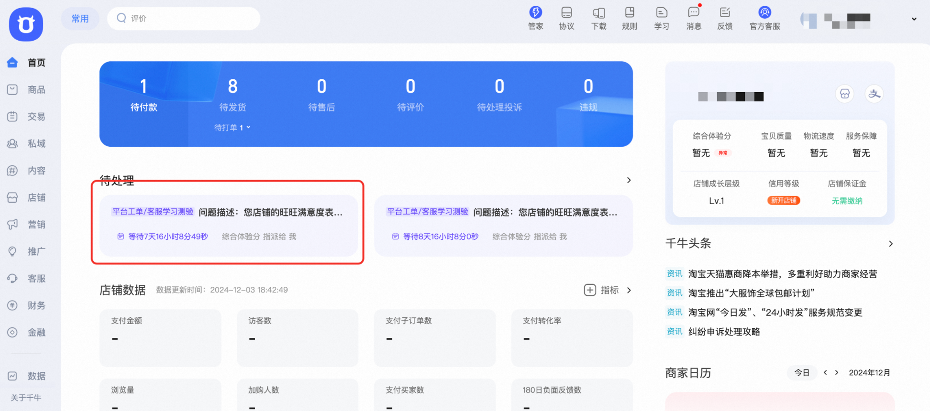Viewport: 930px width, 411px height.
Task: Click the 数据 chart sidebar icon
Action: point(12,376)
